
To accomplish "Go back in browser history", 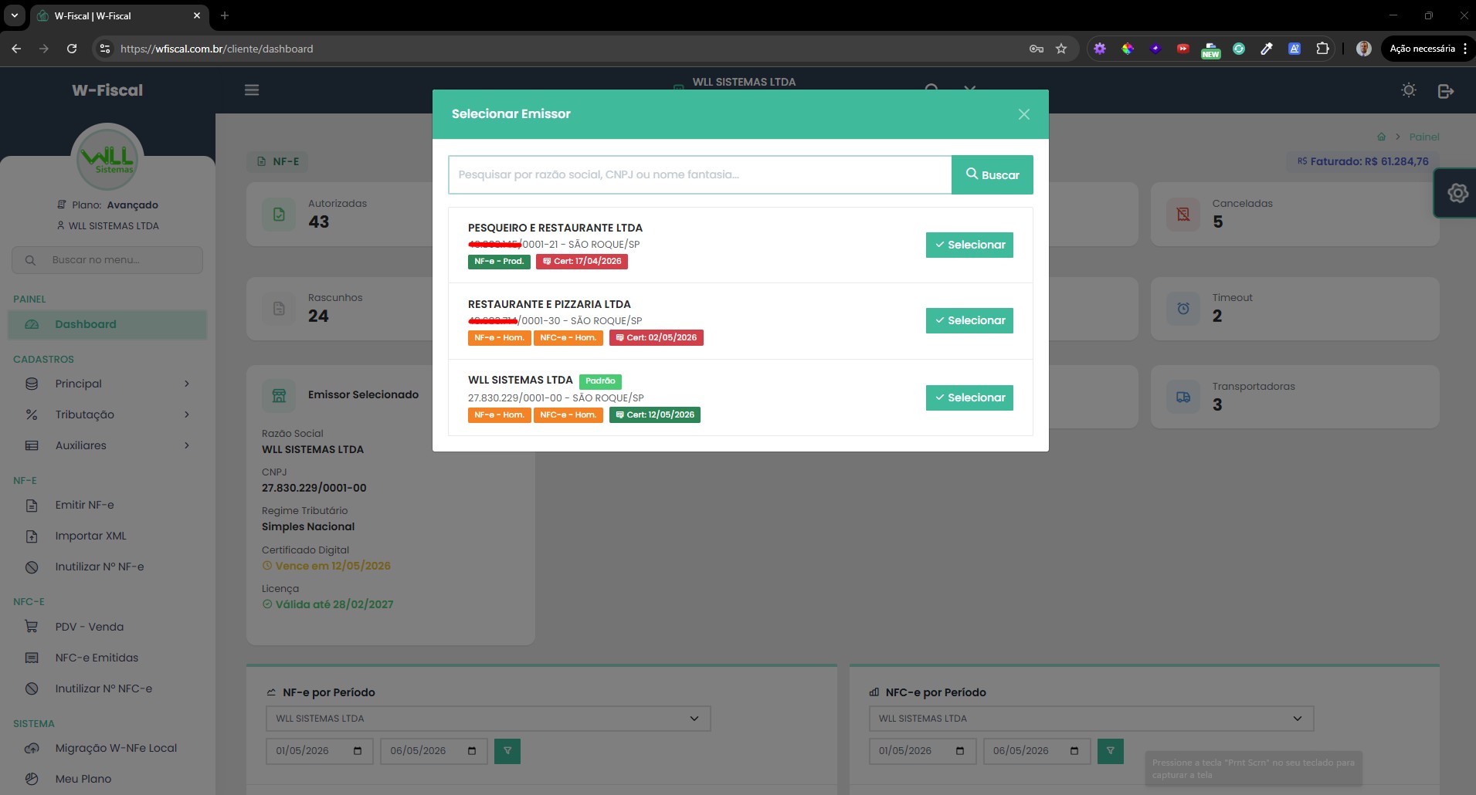I will click(16, 49).
